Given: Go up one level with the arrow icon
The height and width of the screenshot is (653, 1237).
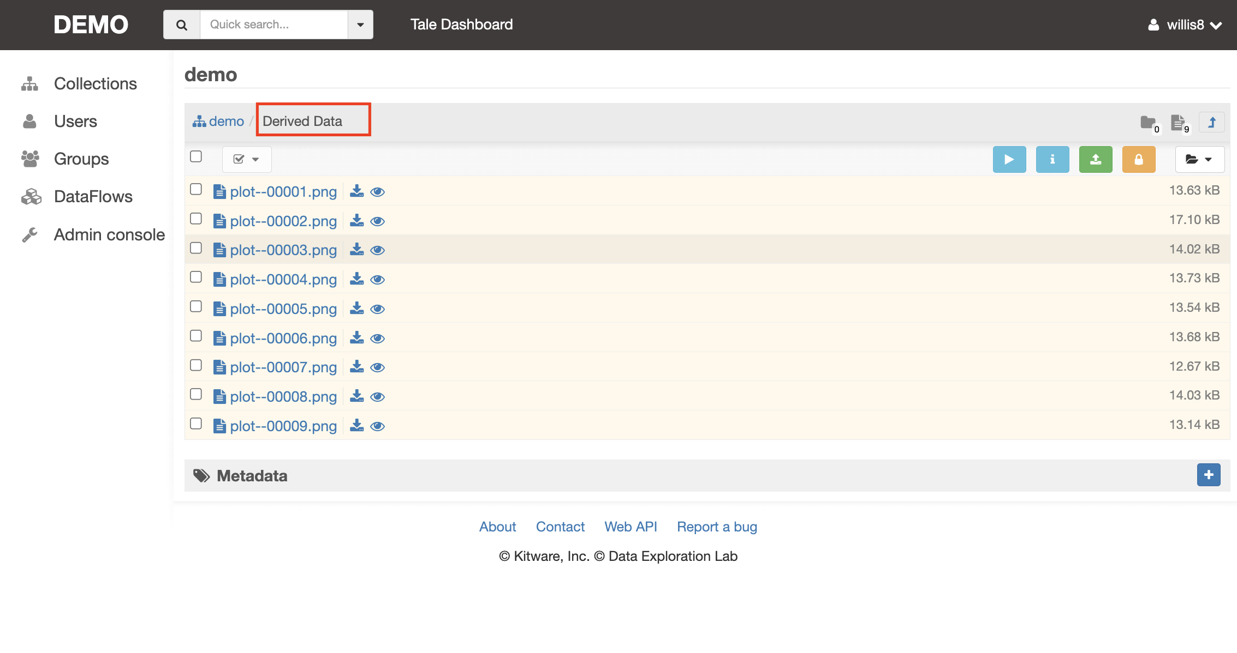Looking at the screenshot, I should pos(1211,122).
